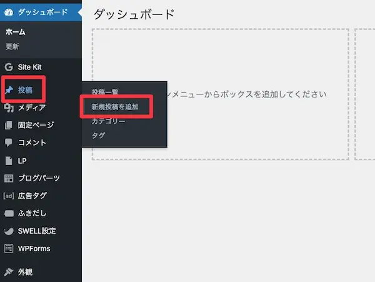Choose カテゴリー in the posts submenu
The image size is (375, 282).
[109, 121]
